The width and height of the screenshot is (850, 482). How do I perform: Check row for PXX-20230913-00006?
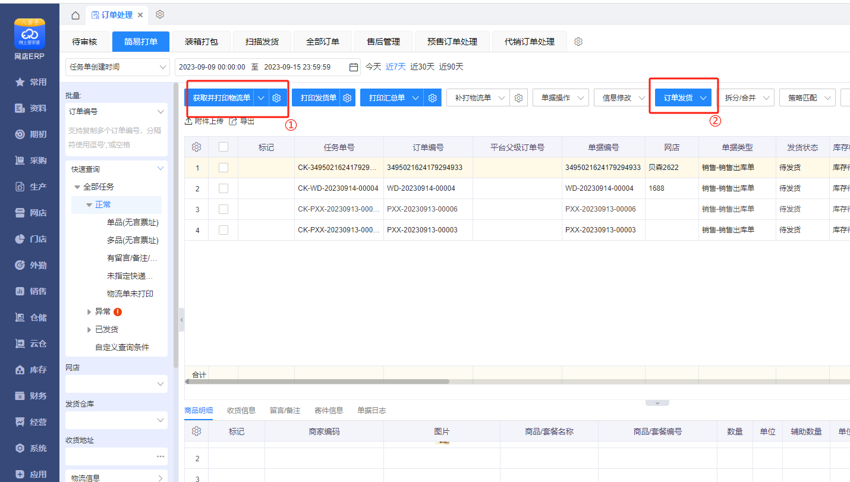(223, 209)
